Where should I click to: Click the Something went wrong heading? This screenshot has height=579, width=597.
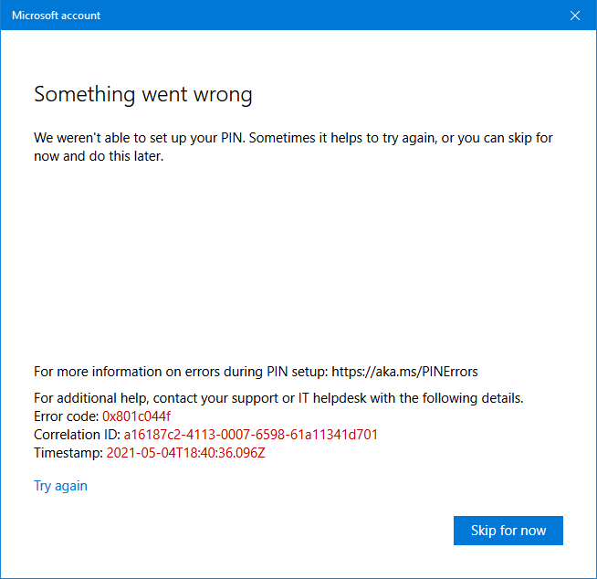click(x=143, y=94)
